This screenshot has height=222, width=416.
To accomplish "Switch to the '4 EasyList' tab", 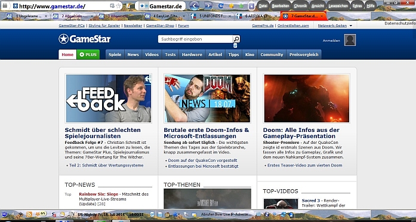I will click(x=164, y=16).
